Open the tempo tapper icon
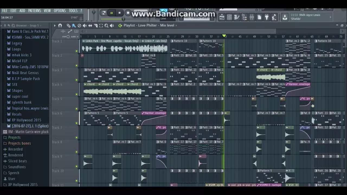The image size is (347, 195). 274,17
